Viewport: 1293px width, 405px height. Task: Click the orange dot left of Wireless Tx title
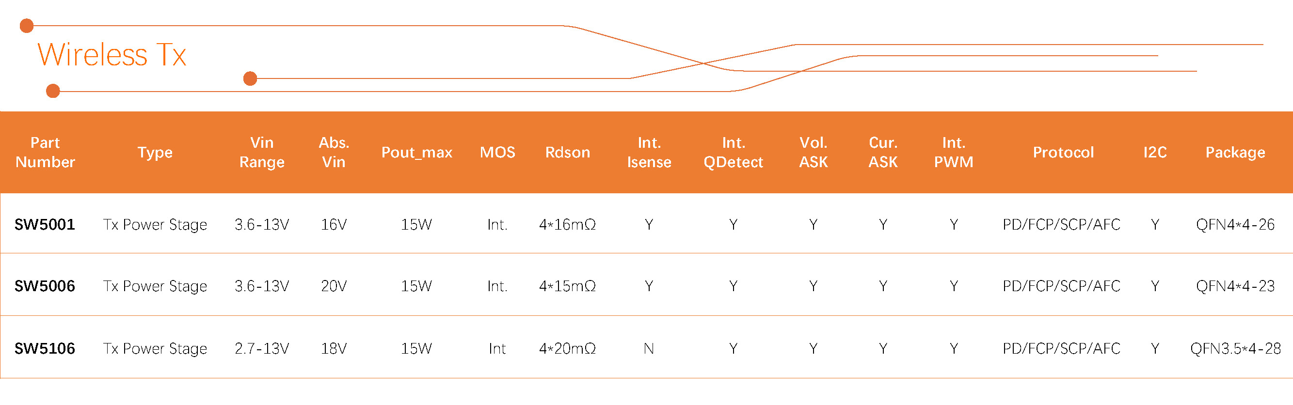[x=27, y=26]
